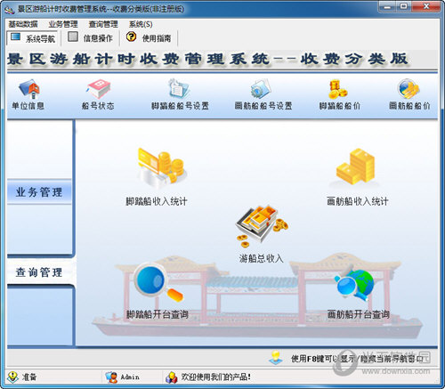
Task: Click the 信息操作 toolbar icon
Action: [73, 37]
